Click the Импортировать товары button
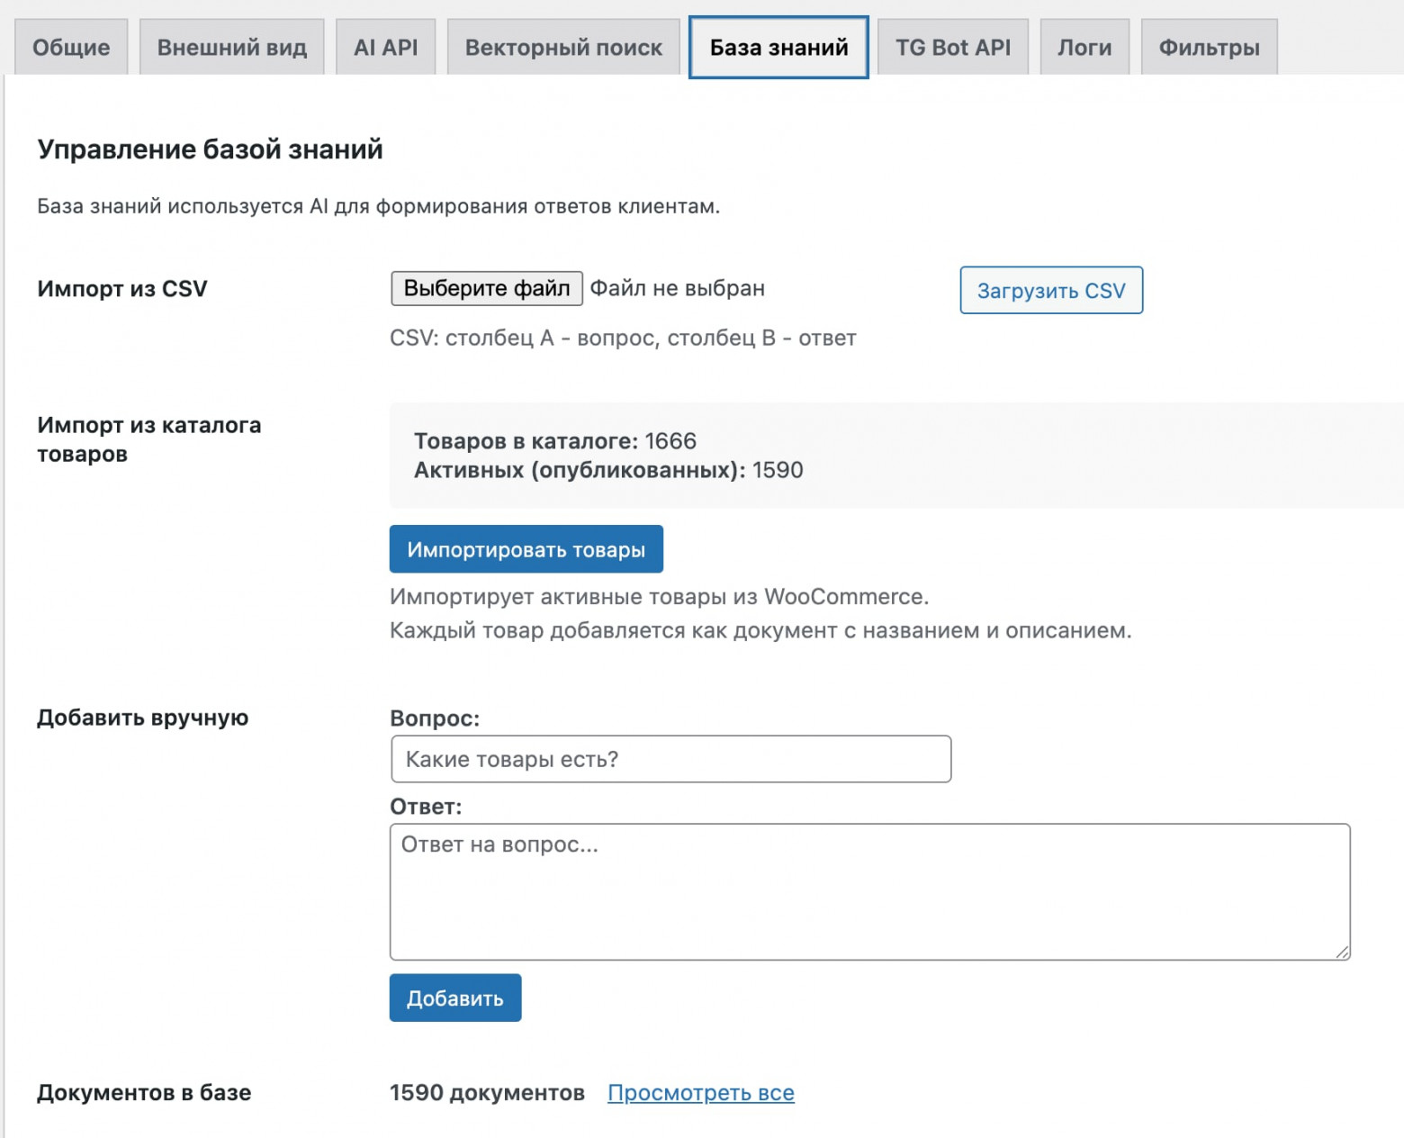Viewport: 1404px width, 1138px height. (526, 548)
